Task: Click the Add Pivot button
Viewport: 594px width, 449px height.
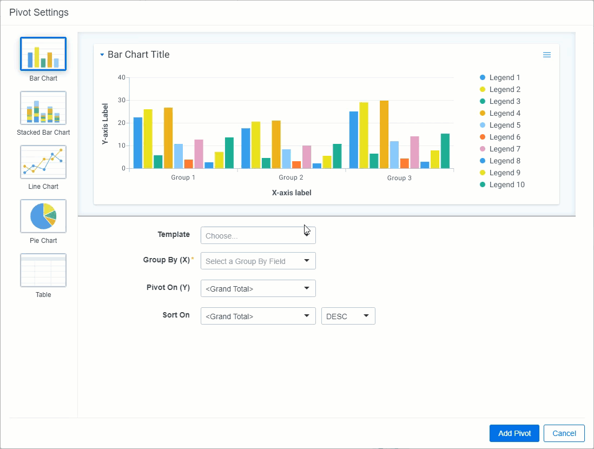Action: pos(514,433)
